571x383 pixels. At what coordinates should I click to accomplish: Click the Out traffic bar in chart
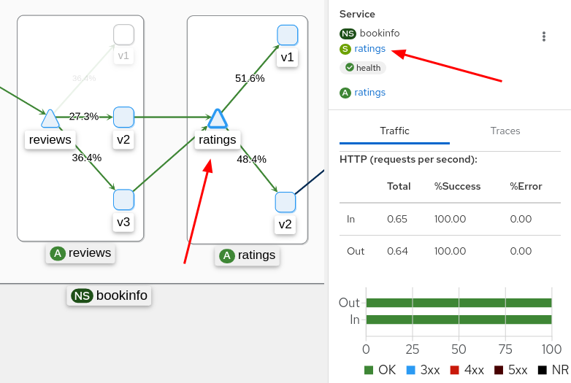pos(458,303)
